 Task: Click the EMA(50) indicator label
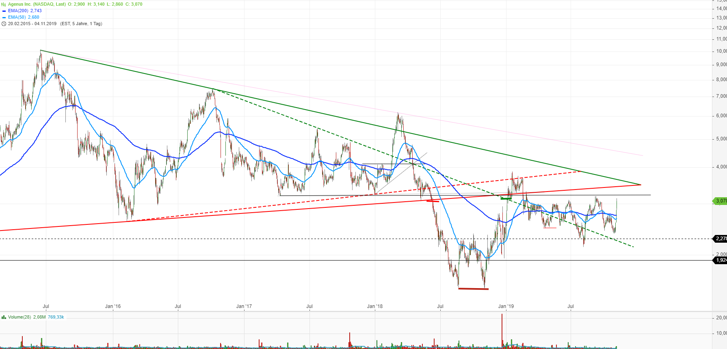(17, 17)
